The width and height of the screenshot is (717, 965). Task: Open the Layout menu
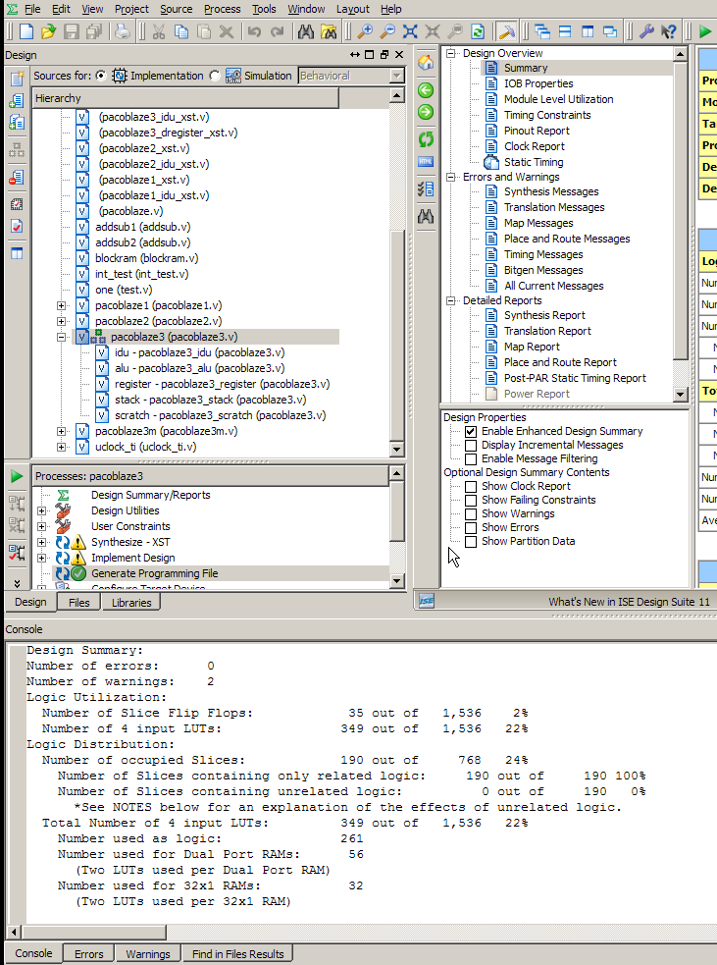(x=353, y=9)
